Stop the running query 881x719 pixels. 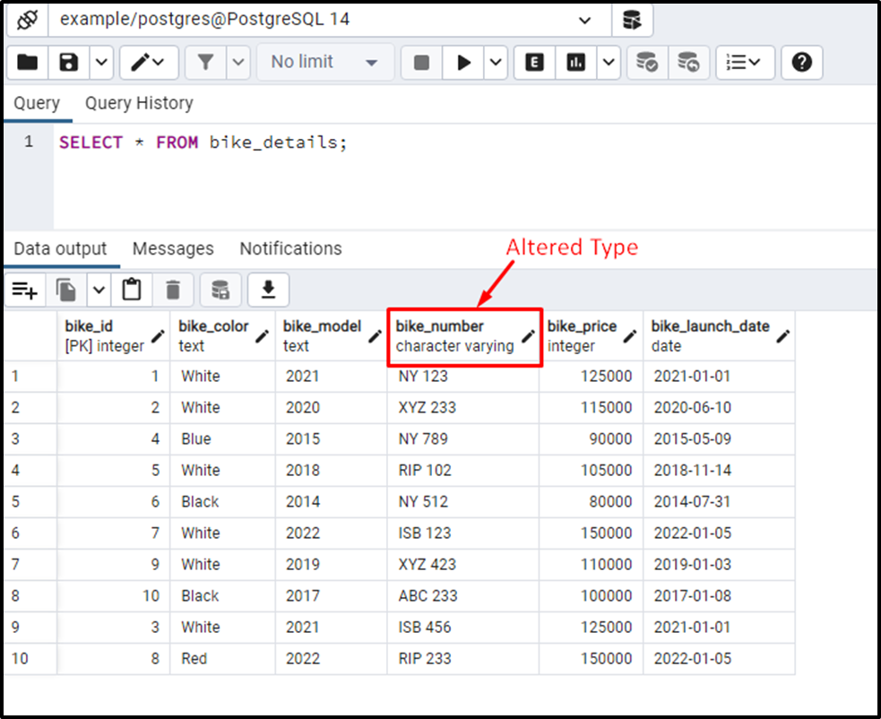pyautogui.click(x=420, y=62)
